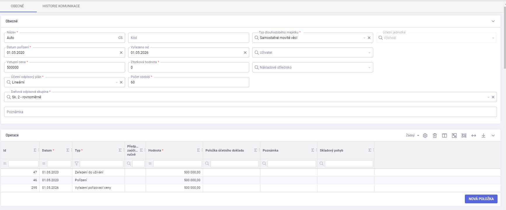The height and width of the screenshot is (210, 506).
Task: Switch to the OBECNÉ tab
Action: click(x=18, y=6)
